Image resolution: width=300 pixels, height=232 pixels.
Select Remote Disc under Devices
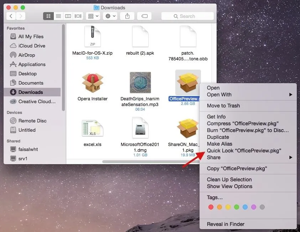click(32, 121)
